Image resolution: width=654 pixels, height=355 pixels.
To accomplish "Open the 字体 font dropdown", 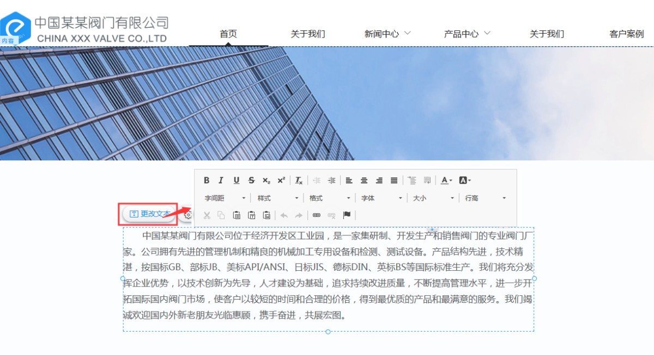I will pyautogui.click(x=381, y=198).
